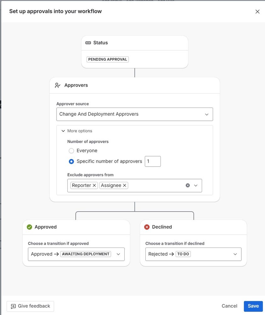This screenshot has height=315, width=265.
Task: Open the approved transition dropdown
Action: 118,254
